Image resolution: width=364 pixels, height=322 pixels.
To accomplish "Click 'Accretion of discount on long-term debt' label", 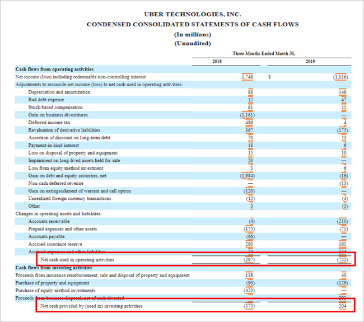I will tap(69, 138).
